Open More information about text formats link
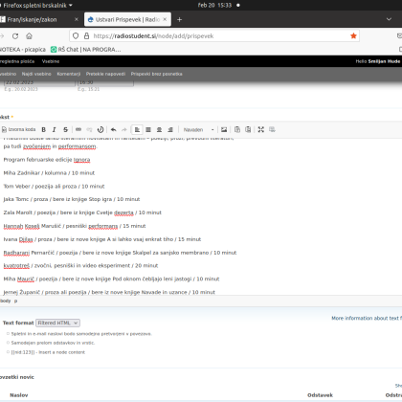 367,318
